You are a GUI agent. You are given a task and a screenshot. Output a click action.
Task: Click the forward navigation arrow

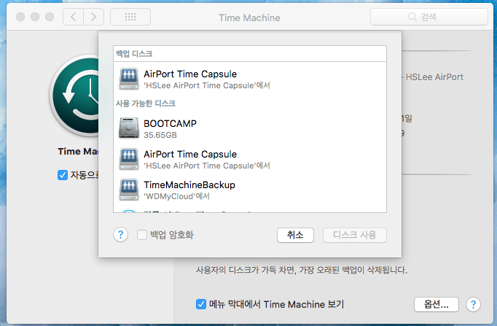coord(93,17)
